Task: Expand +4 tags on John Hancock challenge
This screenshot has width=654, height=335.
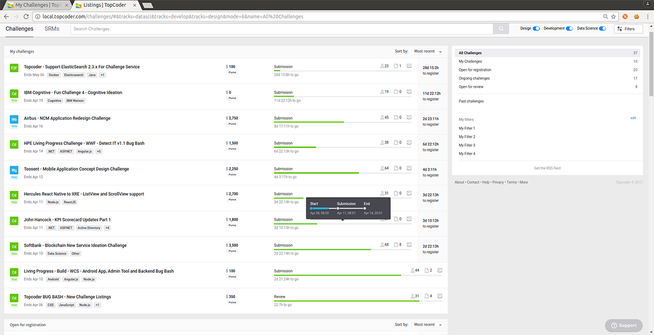Action: pos(107,228)
